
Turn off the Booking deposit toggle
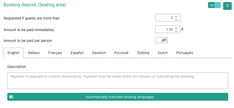[214, 5]
